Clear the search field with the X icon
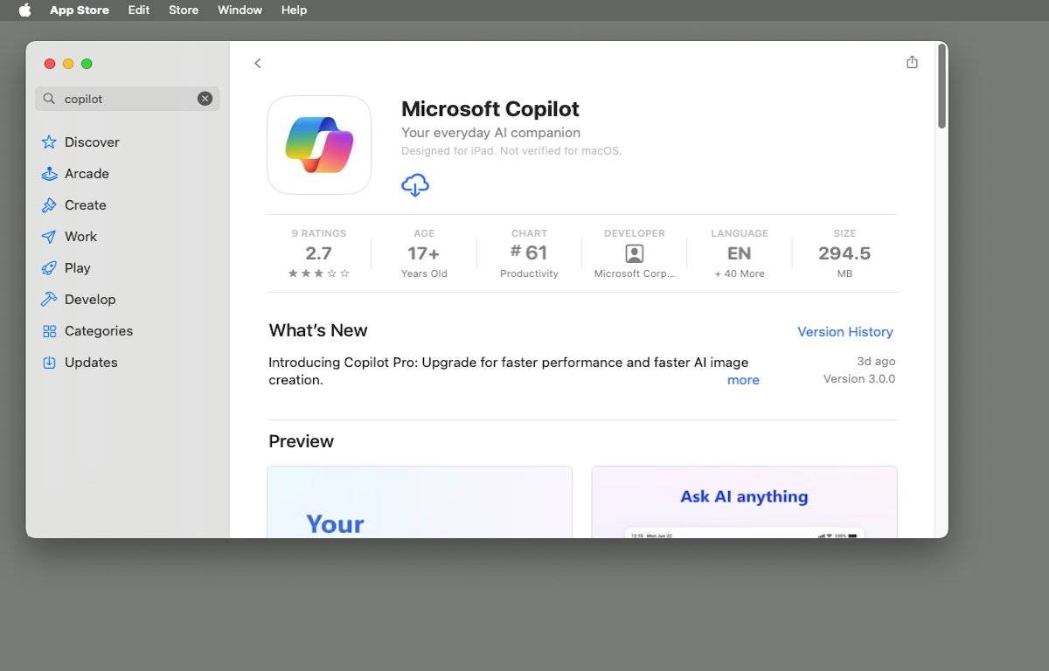 click(x=205, y=99)
